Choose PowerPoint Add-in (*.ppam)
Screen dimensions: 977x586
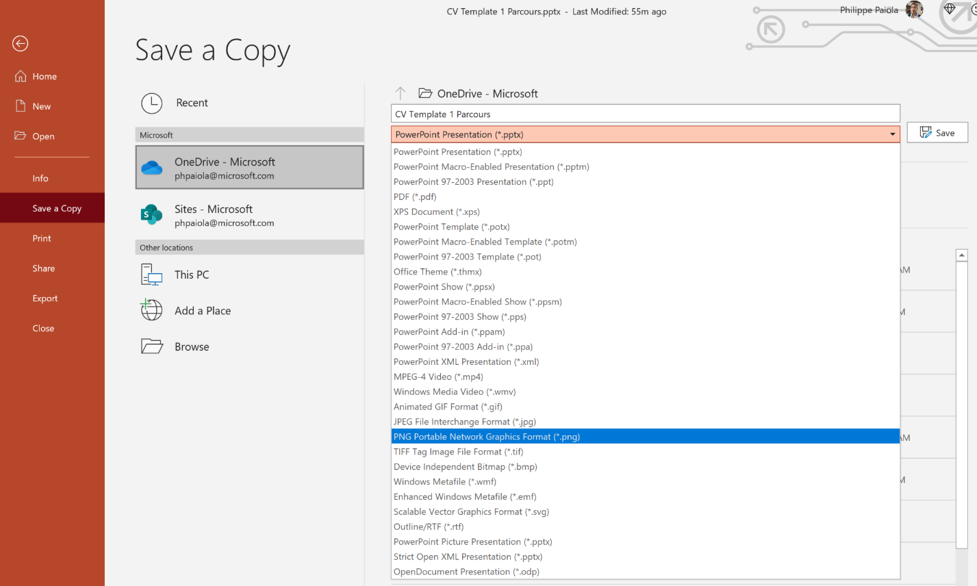(645, 332)
